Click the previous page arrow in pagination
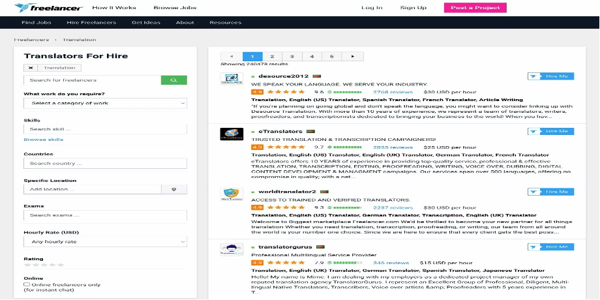The height and width of the screenshot is (300, 600). (x=231, y=57)
